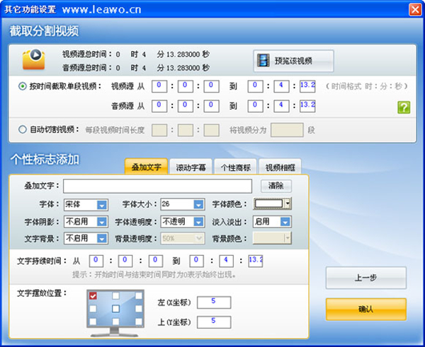Click the green question mark help icon
This screenshot has height=347, width=425.
coord(404,107)
